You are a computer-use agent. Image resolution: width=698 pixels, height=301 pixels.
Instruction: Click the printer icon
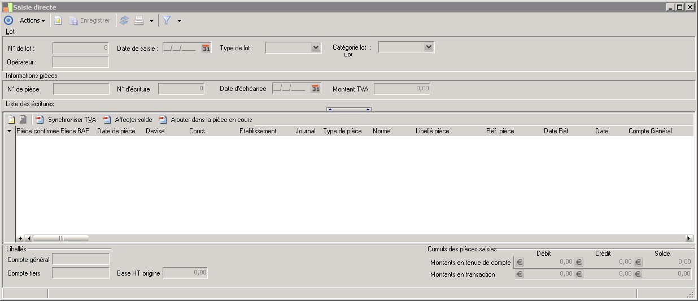pos(139,20)
